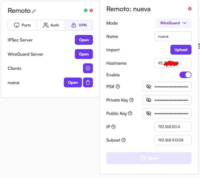Switch to the Auth tab
Viewport: 200px width, 178px height.
tap(51, 25)
